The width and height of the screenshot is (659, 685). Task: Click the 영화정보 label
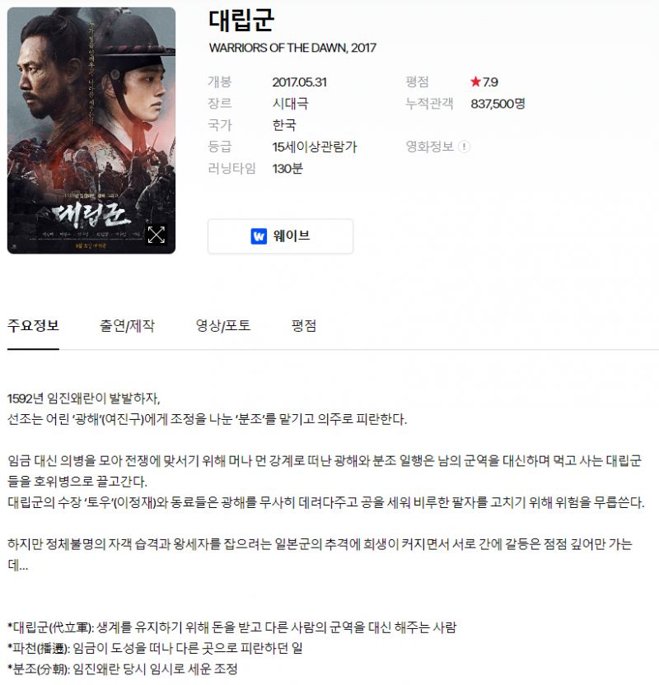(429, 147)
